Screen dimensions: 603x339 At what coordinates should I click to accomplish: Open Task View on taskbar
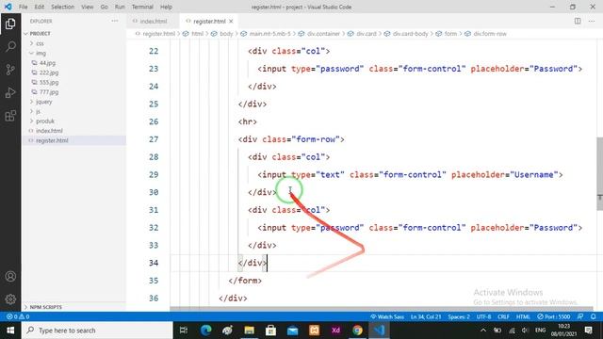pyautogui.click(x=184, y=331)
